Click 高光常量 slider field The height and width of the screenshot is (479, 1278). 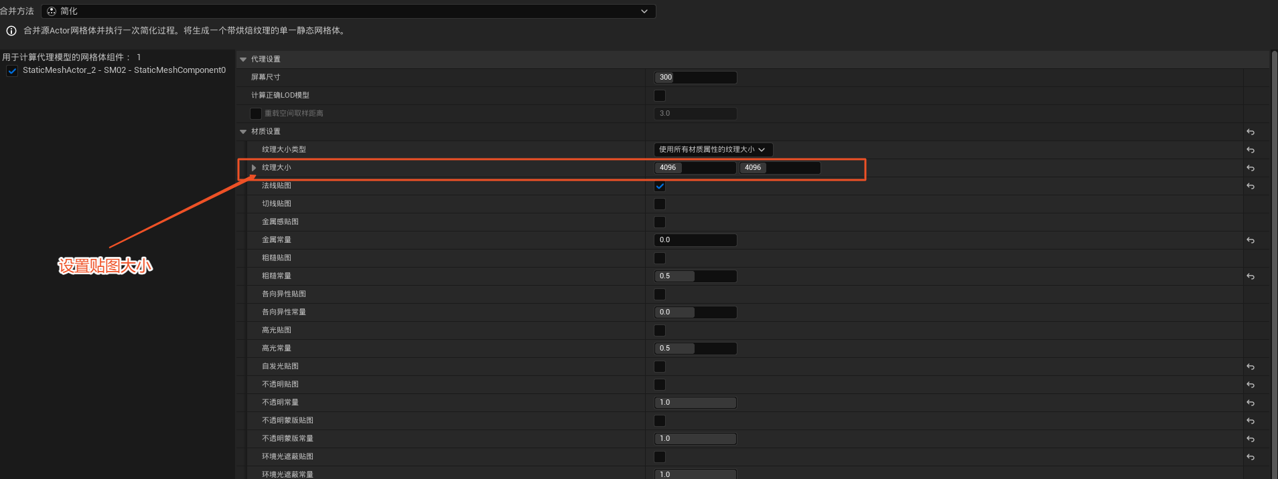coord(695,349)
